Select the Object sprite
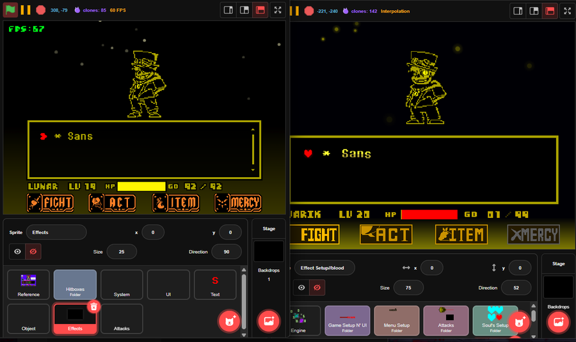576x342 pixels. coord(28,318)
